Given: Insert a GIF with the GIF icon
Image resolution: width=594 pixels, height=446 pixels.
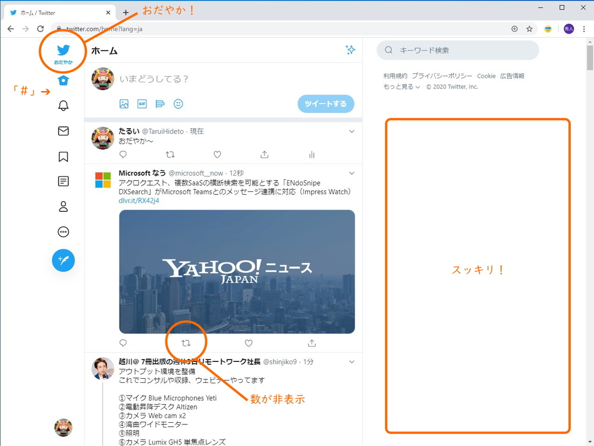Looking at the screenshot, I should tap(141, 104).
